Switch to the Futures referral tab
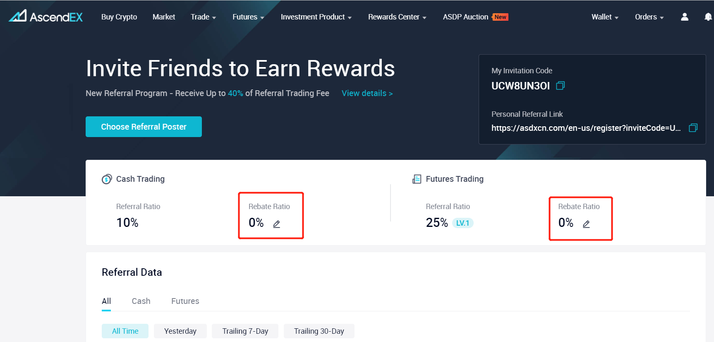714x342 pixels. pyautogui.click(x=185, y=301)
